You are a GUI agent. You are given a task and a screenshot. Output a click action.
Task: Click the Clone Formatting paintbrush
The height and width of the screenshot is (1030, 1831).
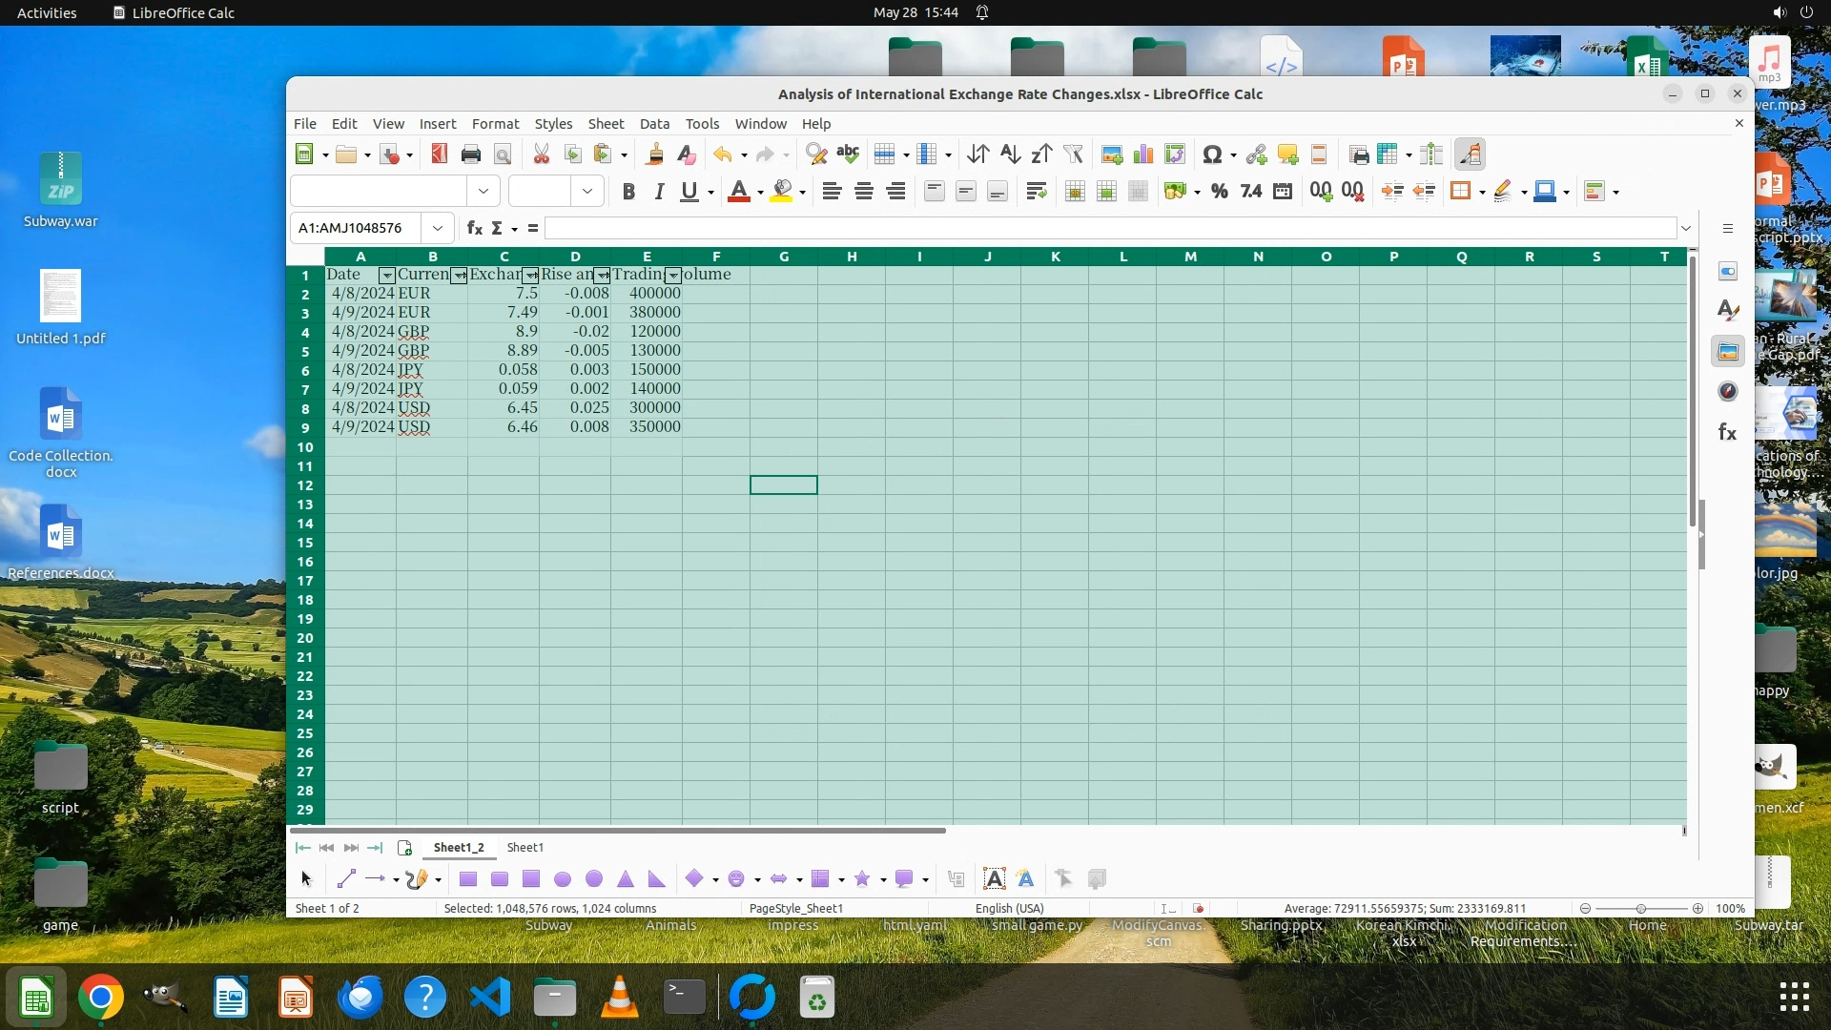click(654, 154)
